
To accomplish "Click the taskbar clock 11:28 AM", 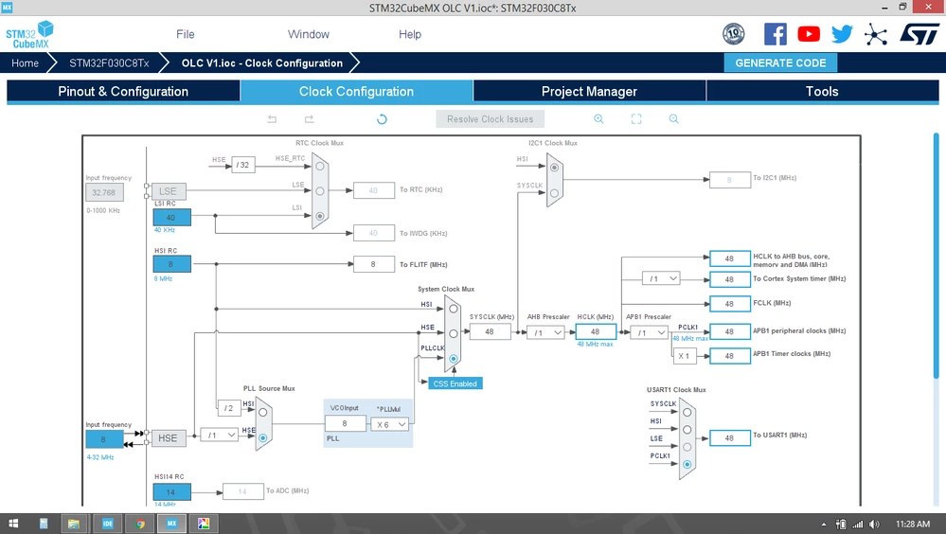I will tap(912, 524).
